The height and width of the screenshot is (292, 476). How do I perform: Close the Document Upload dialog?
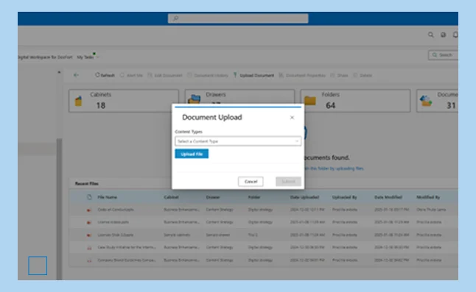[292, 118]
